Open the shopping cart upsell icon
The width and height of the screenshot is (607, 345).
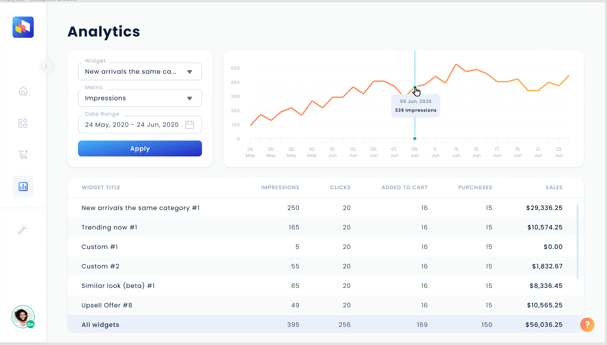click(x=23, y=155)
